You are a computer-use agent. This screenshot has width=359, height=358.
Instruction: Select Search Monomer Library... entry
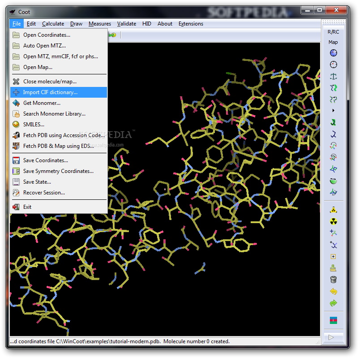tap(59, 114)
